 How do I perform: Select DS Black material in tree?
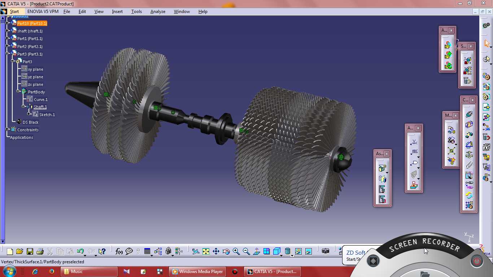coord(30,122)
